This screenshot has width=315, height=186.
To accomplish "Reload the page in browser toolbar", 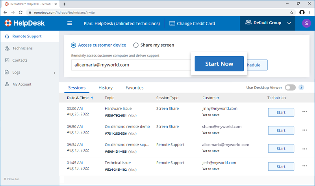I will tap(22, 12).
